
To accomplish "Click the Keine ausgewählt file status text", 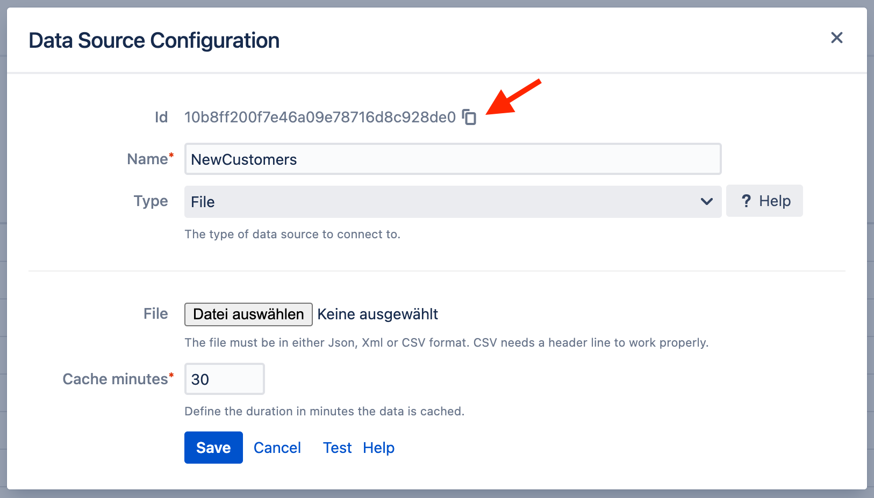I will (377, 314).
